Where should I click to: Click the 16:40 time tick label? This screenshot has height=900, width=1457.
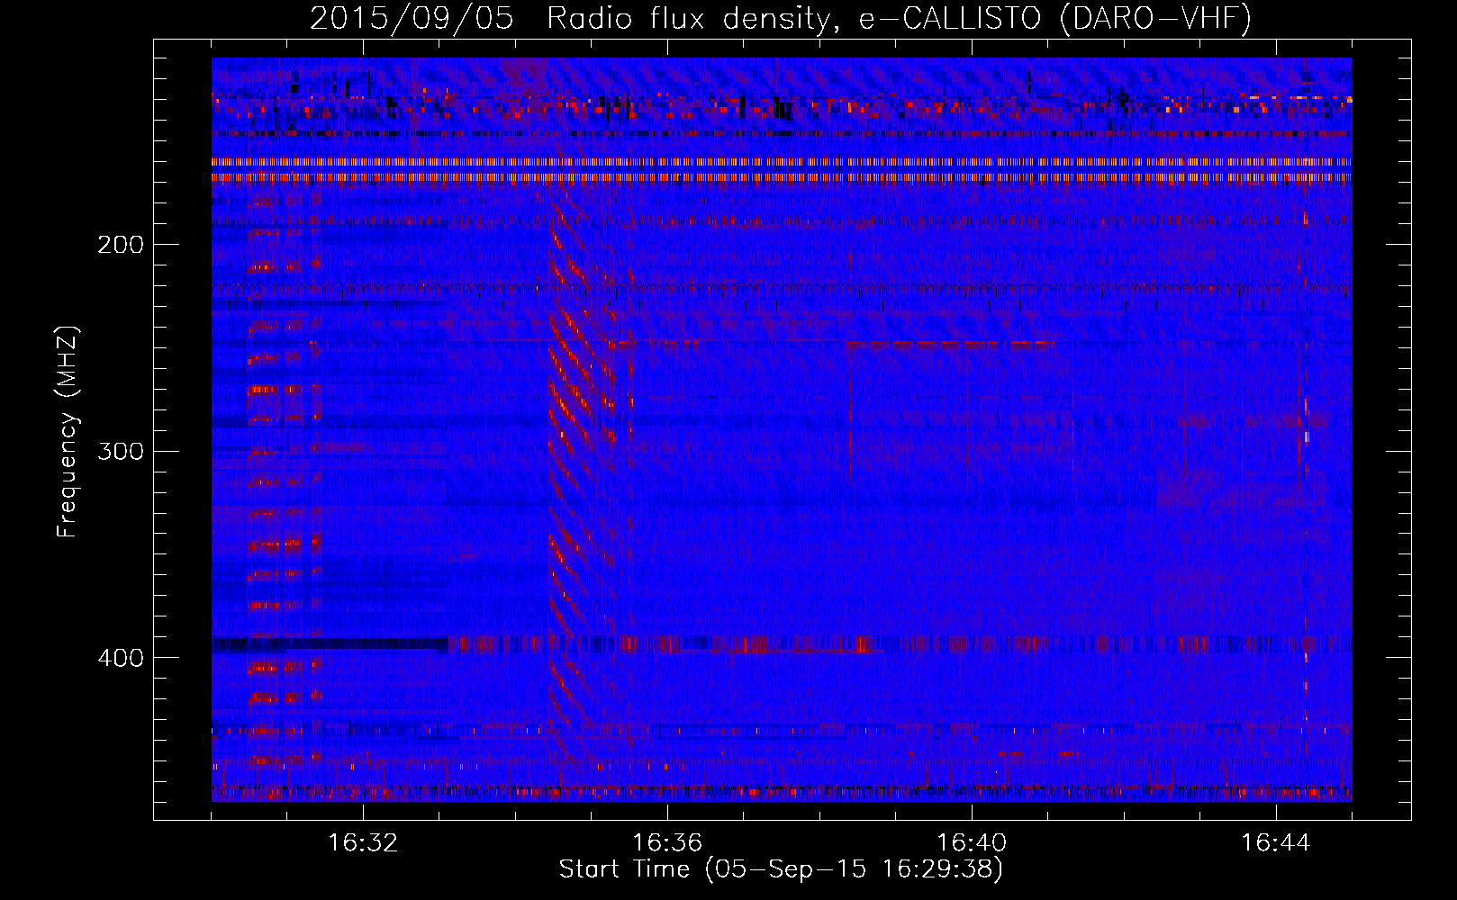pyautogui.click(x=972, y=843)
